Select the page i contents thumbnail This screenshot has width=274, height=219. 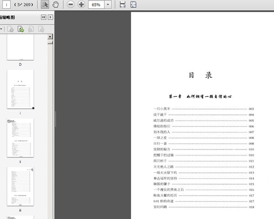click(x=20, y=89)
